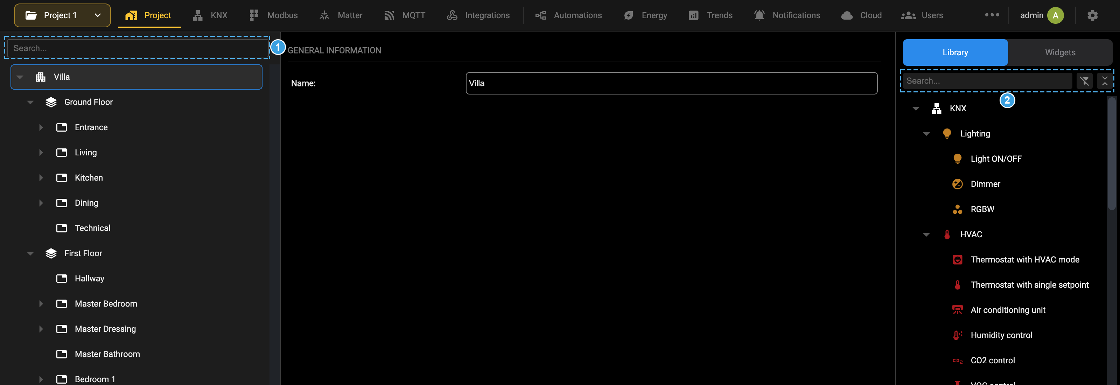Collapse the HVAC library category

point(926,234)
